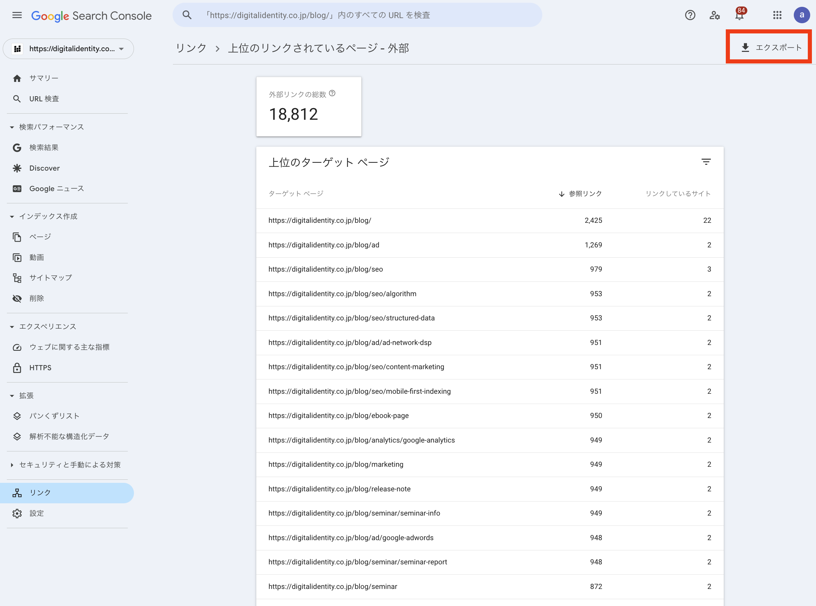Open the help question mark icon
The image size is (816, 606).
click(690, 15)
